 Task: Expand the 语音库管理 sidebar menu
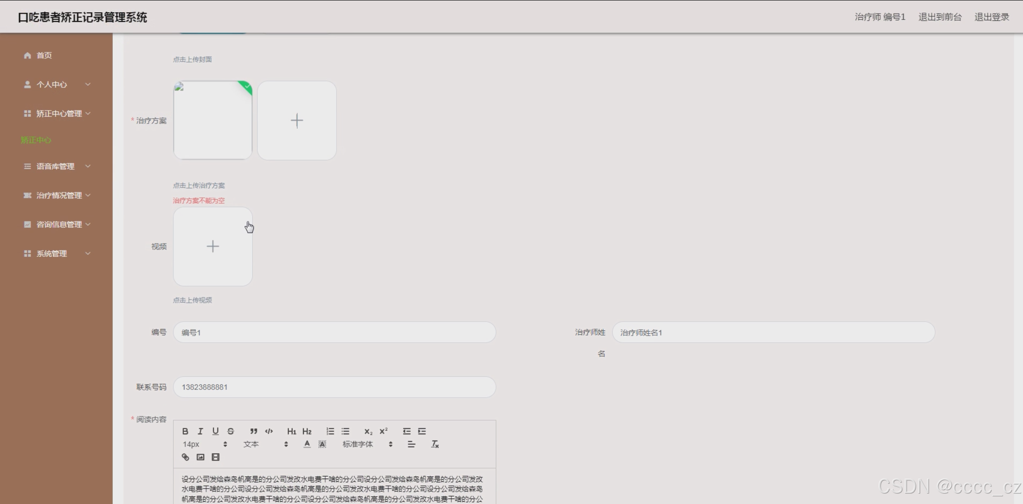coord(56,166)
